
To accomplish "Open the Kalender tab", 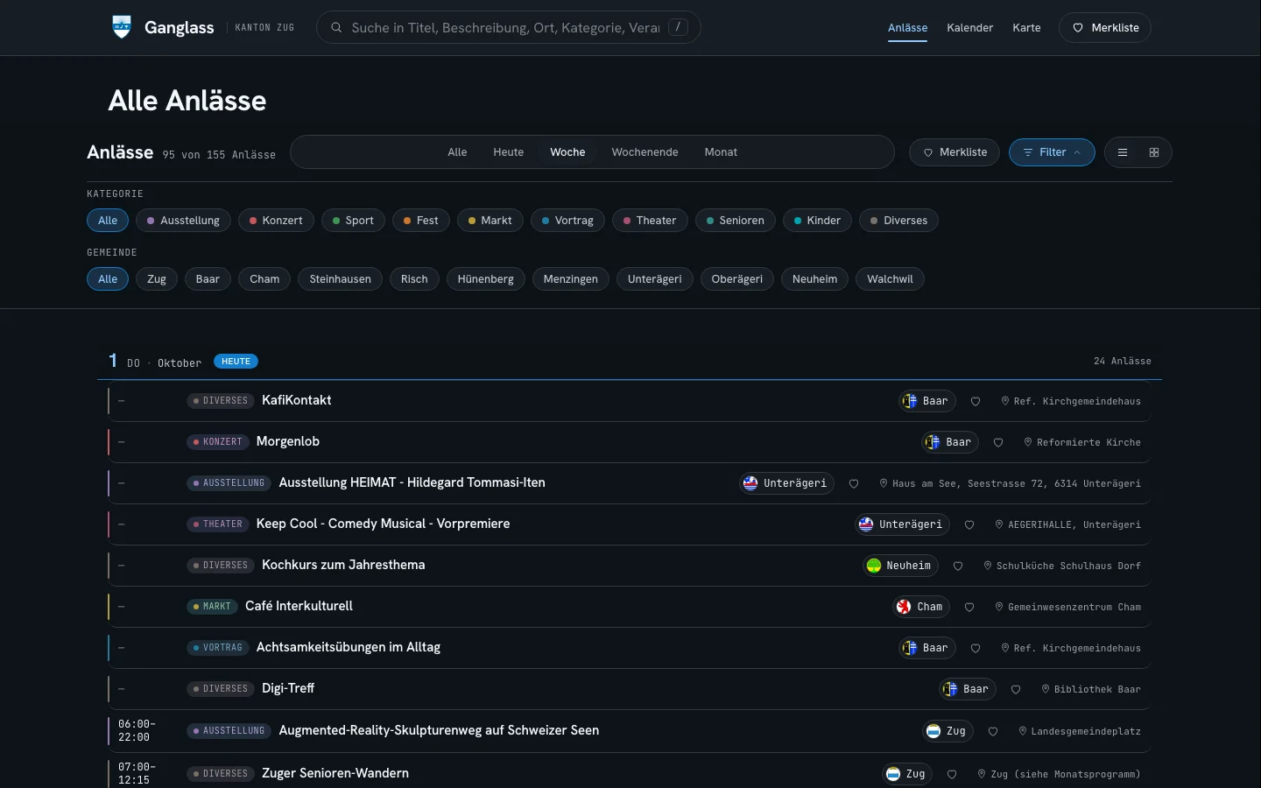I will coord(969,27).
